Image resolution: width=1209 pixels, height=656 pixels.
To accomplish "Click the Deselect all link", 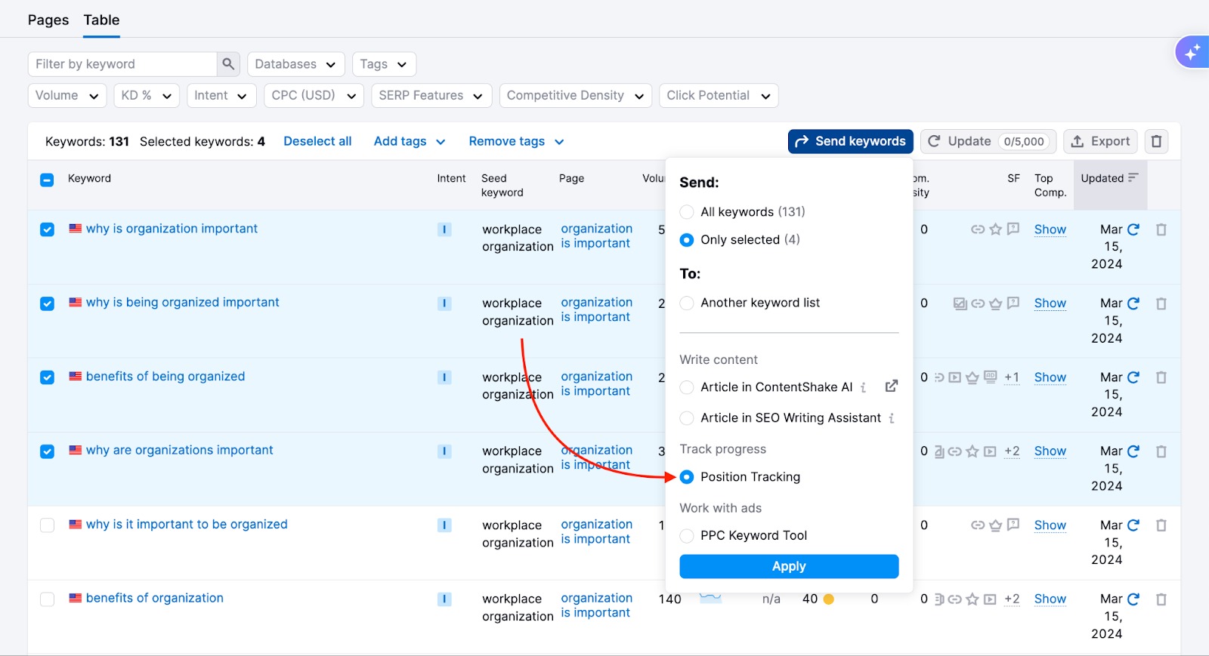I will tap(317, 141).
